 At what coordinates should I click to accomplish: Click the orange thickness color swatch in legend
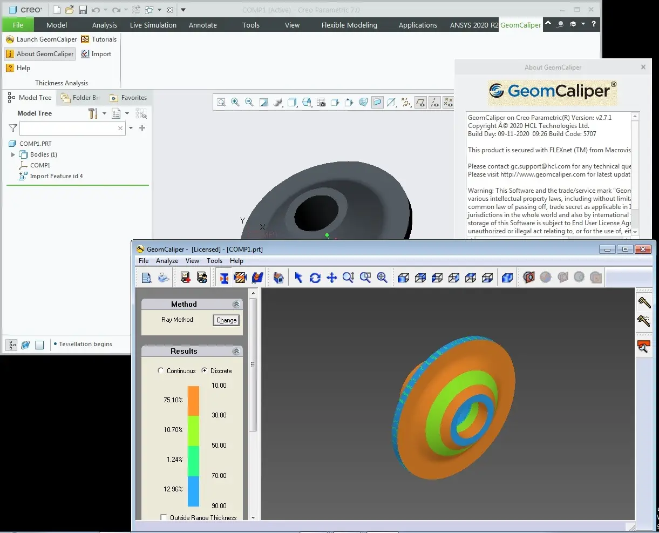(193, 401)
